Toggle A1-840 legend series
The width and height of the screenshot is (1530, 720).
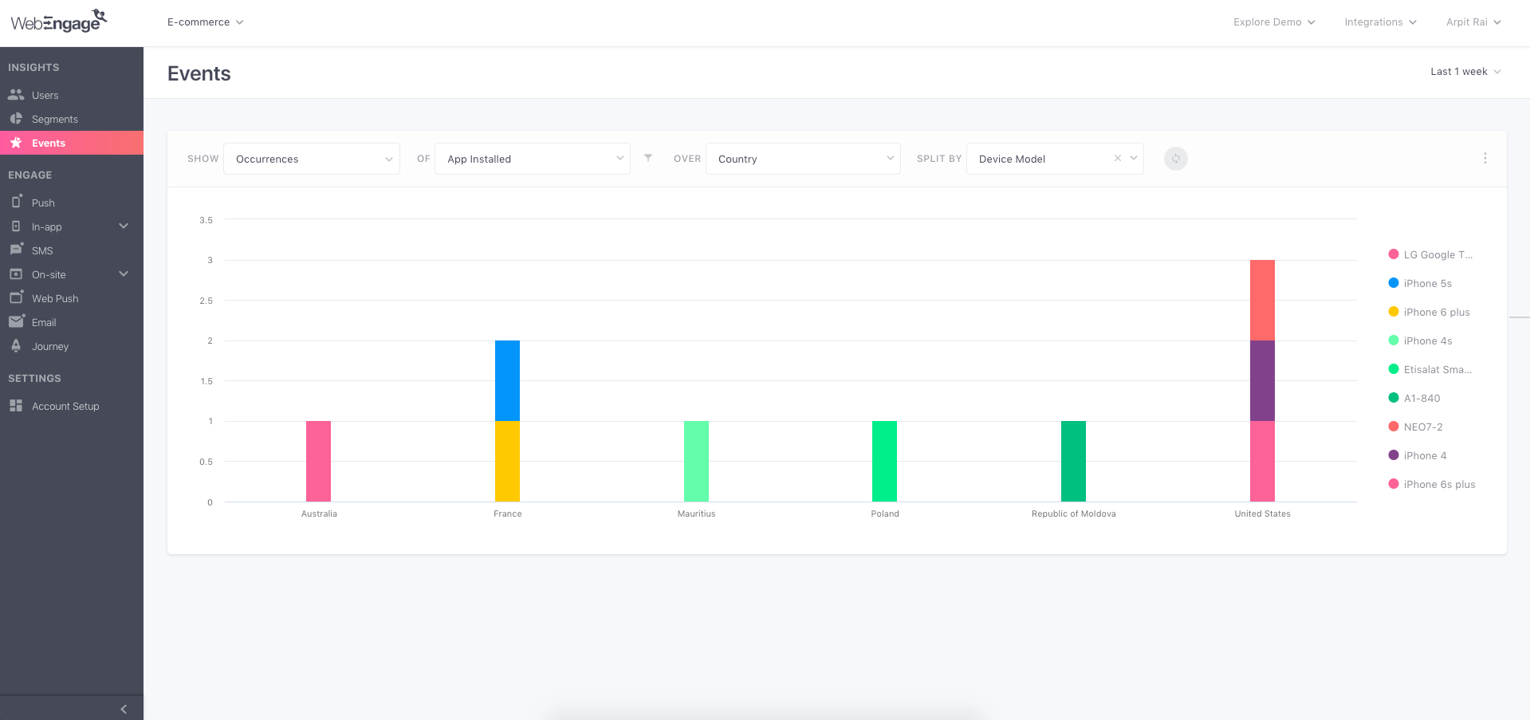(1414, 398)
